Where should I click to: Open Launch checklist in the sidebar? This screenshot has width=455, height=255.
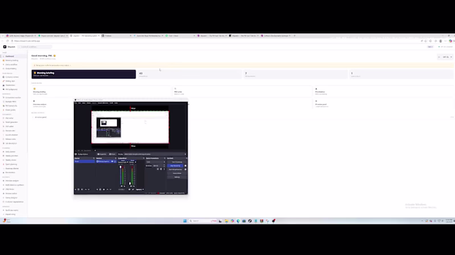point(11,135)
